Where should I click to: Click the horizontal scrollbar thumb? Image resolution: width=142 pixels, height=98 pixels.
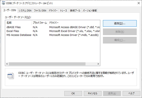coord(47,64)
